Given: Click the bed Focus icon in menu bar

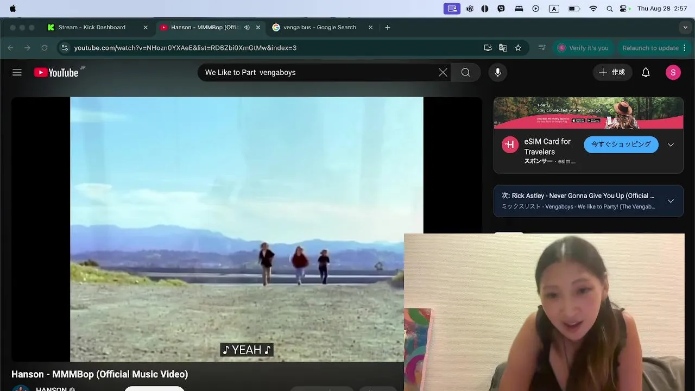Looking at the screenshot, I should tap(519, 9).
